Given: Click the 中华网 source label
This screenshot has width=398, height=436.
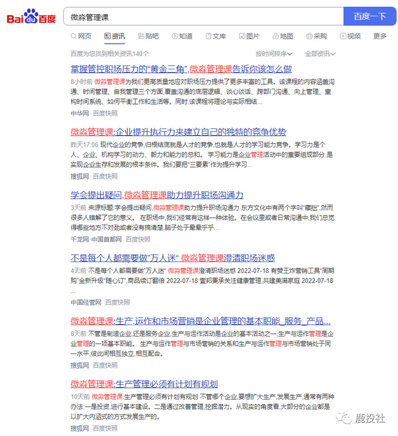Looking at the screenshot, I should (80, 114).
